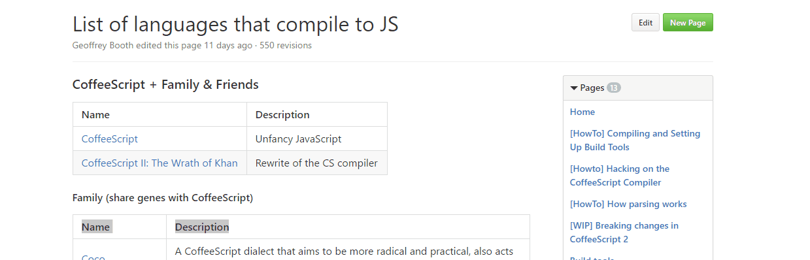810x260 pixels.
Task: Open Breaking changes in CoffeeScript 2 page
Action: [x=624, y=232]
